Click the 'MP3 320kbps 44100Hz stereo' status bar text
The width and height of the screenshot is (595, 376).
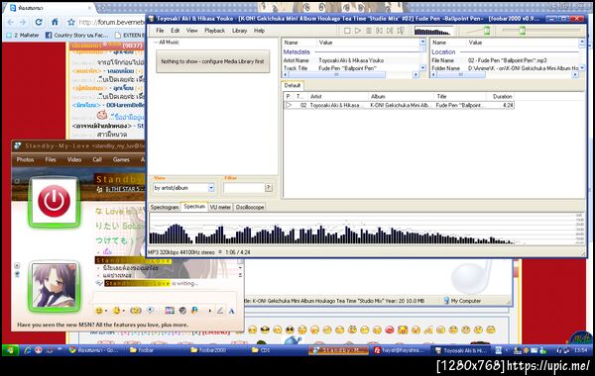pos(181,252)
